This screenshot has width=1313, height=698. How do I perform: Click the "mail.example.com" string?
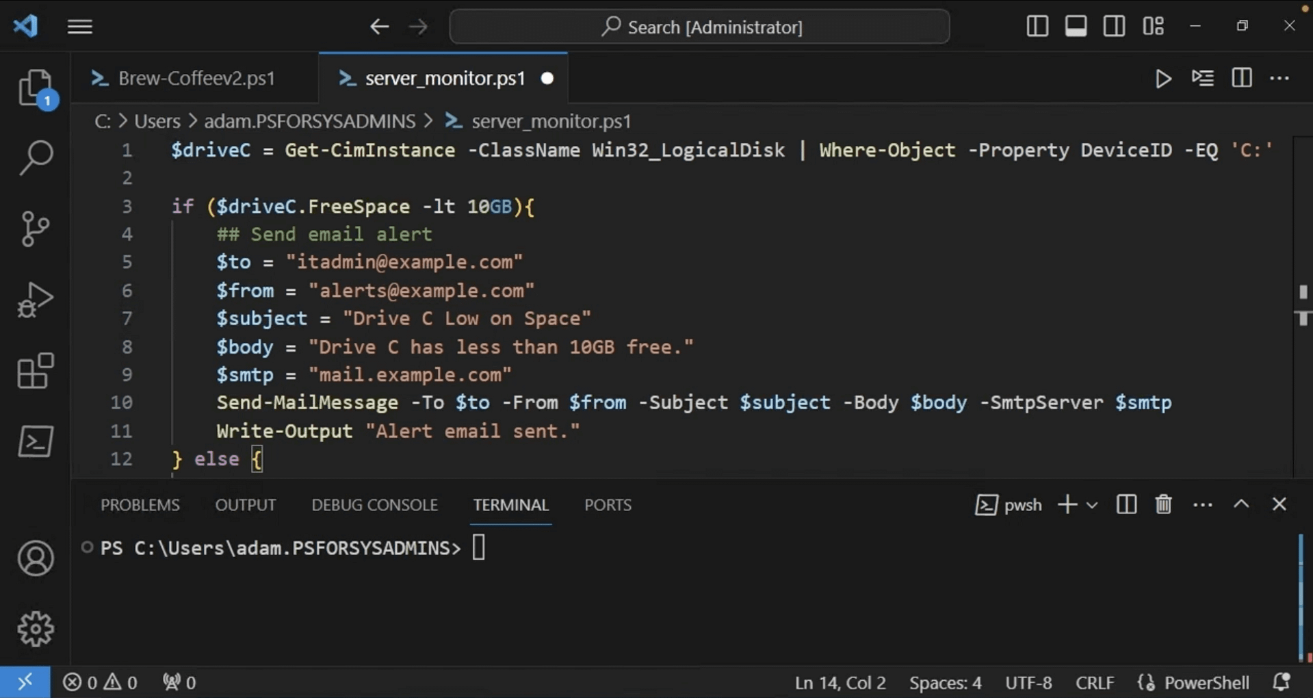click(x=410, y=375)
